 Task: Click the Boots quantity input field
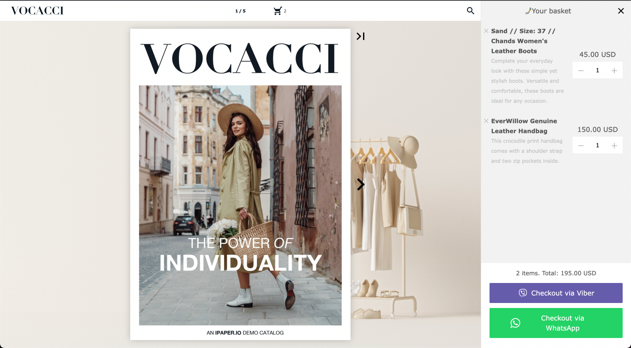pyautogui.click(x=598, y=70)
